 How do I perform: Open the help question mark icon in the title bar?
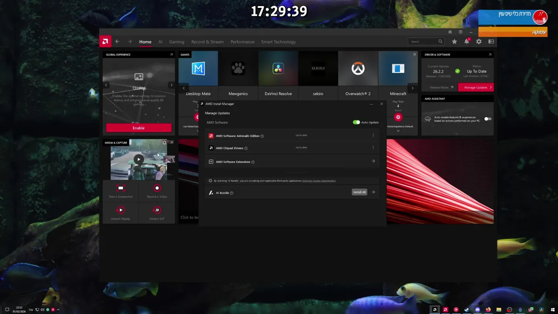pyautogui.click(x=460, y=32)
